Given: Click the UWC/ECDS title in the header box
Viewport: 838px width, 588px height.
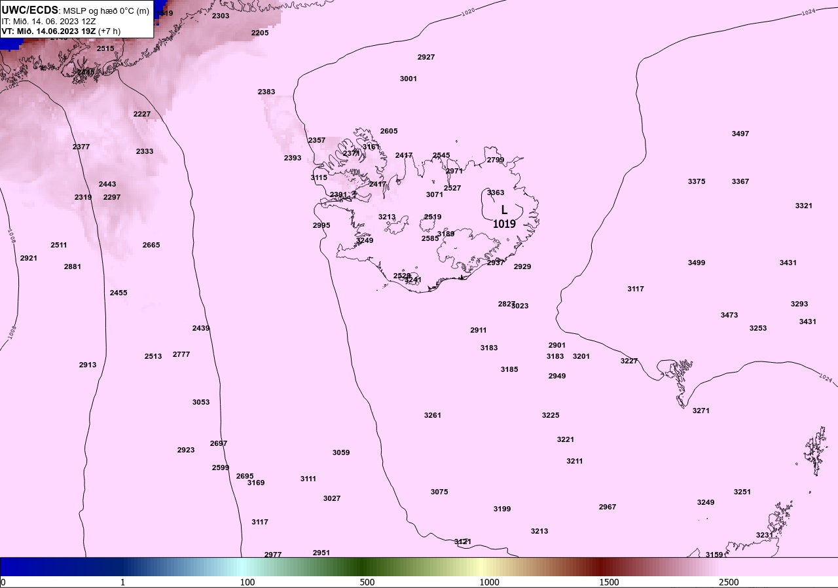Looking at the screenshot, I should tap(30, 10).
